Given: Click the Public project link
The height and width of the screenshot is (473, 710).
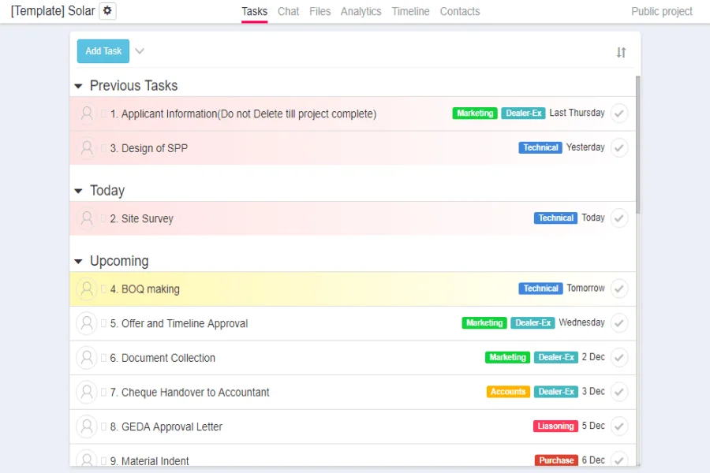Looking at the screenshot, I should [x=661, y=11].
